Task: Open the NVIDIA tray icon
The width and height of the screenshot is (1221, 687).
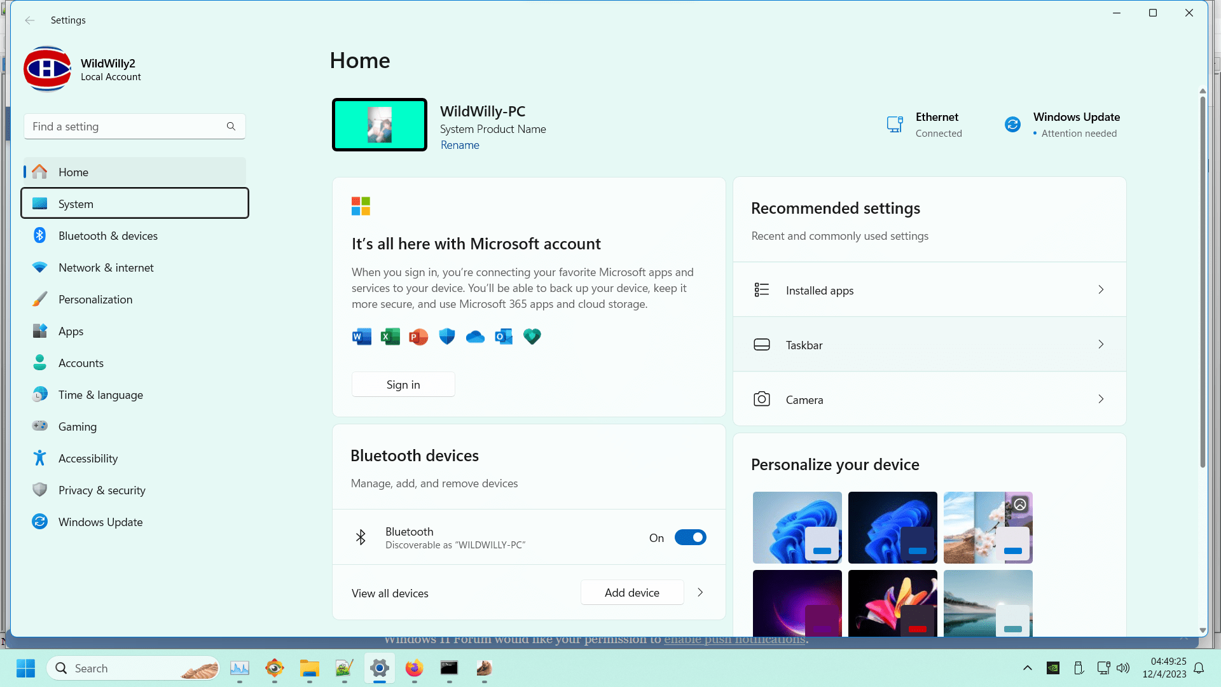Action: [x=1053, y=668]
